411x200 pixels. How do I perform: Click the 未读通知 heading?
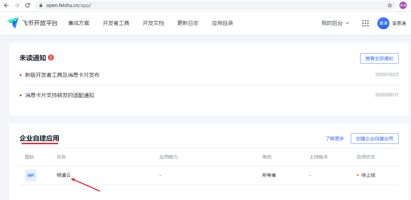pos(33,58)
